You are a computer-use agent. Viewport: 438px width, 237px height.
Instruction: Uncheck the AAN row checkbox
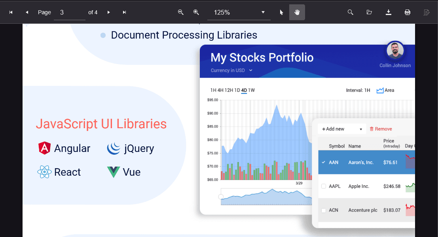(324, 162)
